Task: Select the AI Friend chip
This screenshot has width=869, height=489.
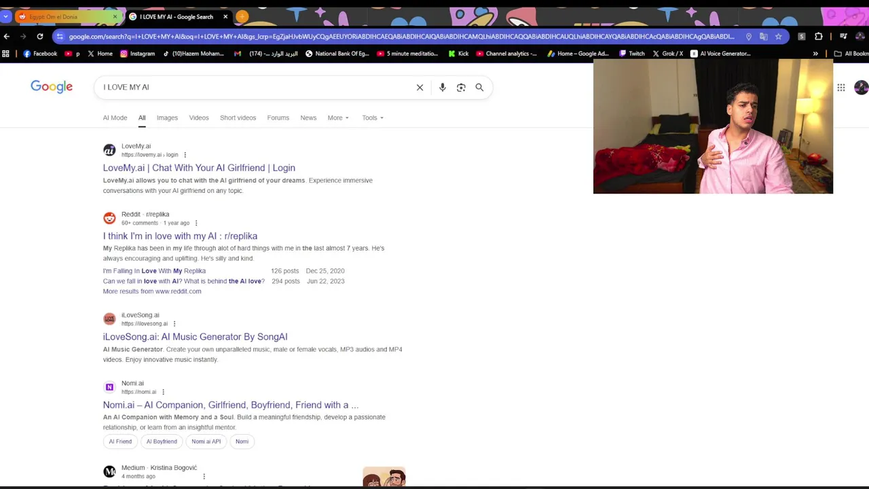Action: (120, 441)
